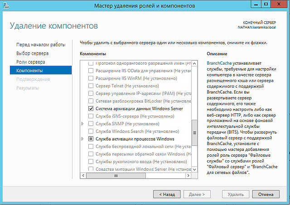Toggle Расширение IIS OData checkbox
Image resolution: width=290 pixels, height=205 pixels.
click(91, 71)
